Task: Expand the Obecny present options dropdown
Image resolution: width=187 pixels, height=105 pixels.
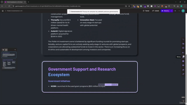Action: pyautogui.click(x=172, y=11)
